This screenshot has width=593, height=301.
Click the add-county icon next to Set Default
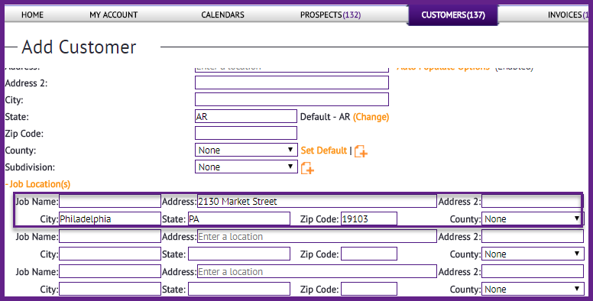pyautogui.click(x=361, y=150)
